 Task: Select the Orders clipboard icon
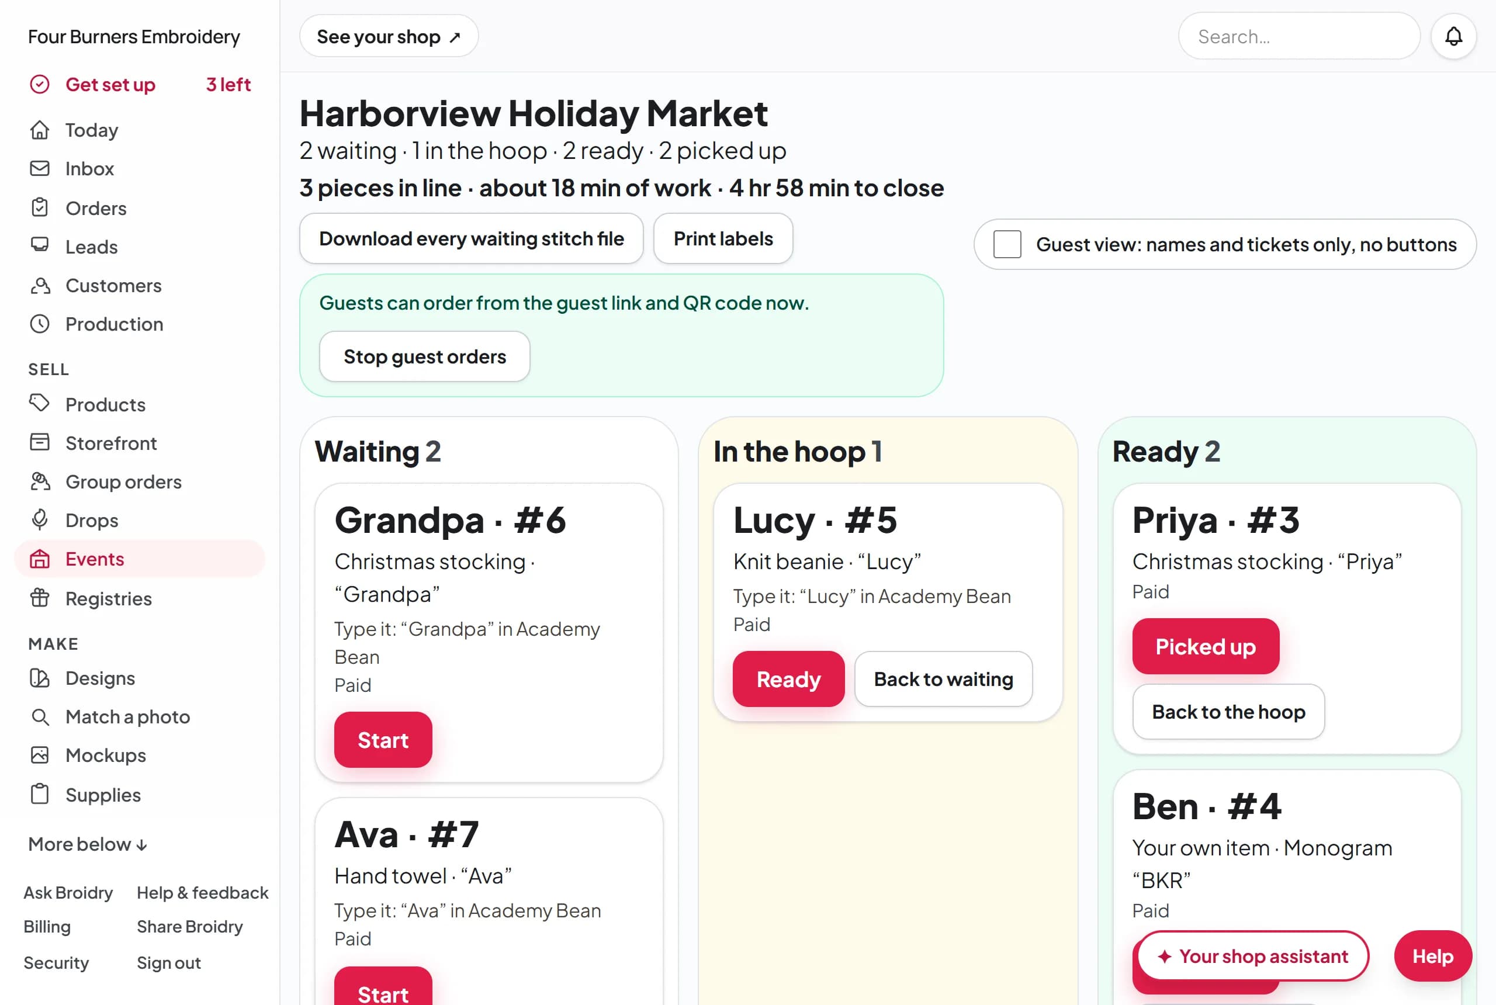coord(40,207)
